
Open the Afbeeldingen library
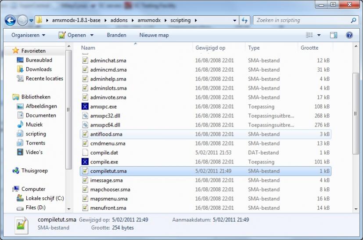click(41, 106)
